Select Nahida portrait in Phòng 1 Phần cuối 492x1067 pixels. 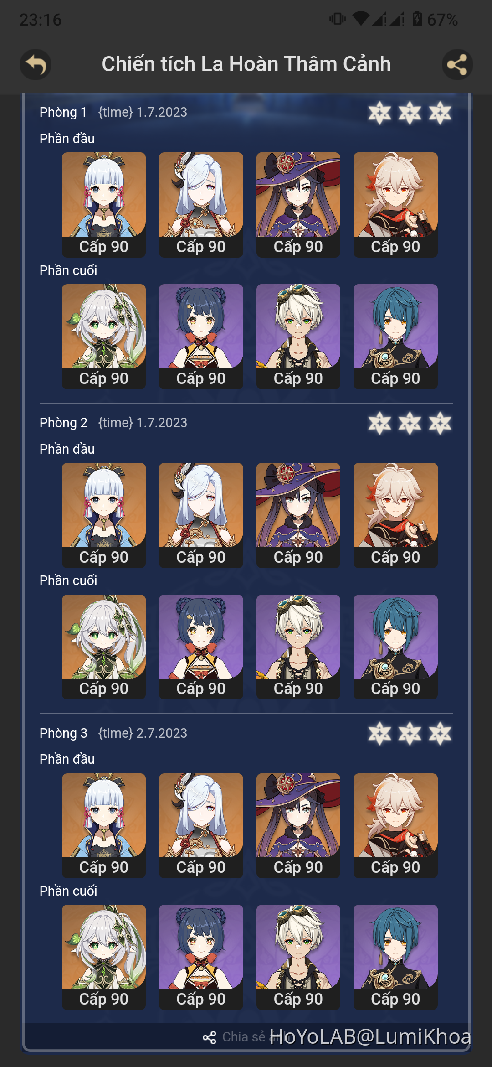pos(104,337)
